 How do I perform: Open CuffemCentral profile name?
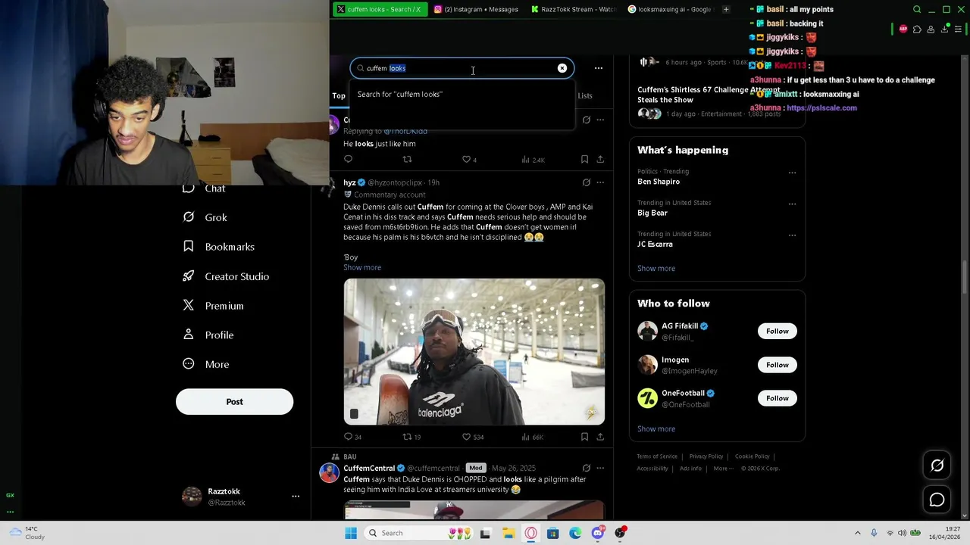point(369,468)
